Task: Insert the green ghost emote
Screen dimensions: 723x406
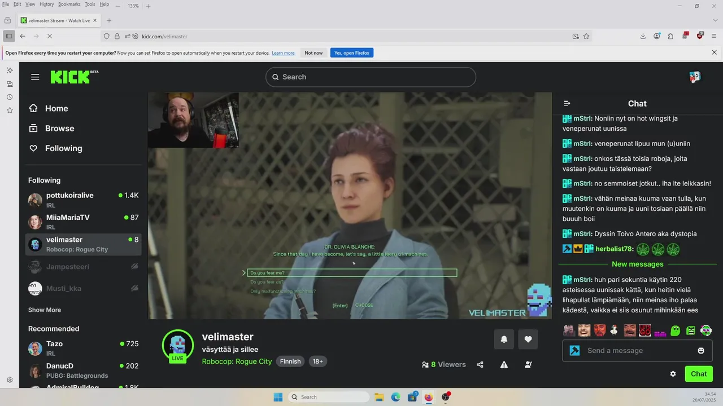Action: point(676,330)
